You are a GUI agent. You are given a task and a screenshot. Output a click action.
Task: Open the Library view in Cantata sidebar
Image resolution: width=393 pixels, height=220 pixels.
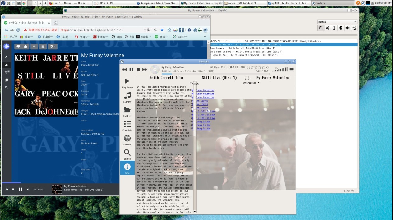point(127,97)
